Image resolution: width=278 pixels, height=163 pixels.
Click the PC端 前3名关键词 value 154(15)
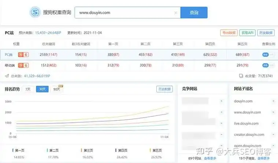[x=81, y=55]
